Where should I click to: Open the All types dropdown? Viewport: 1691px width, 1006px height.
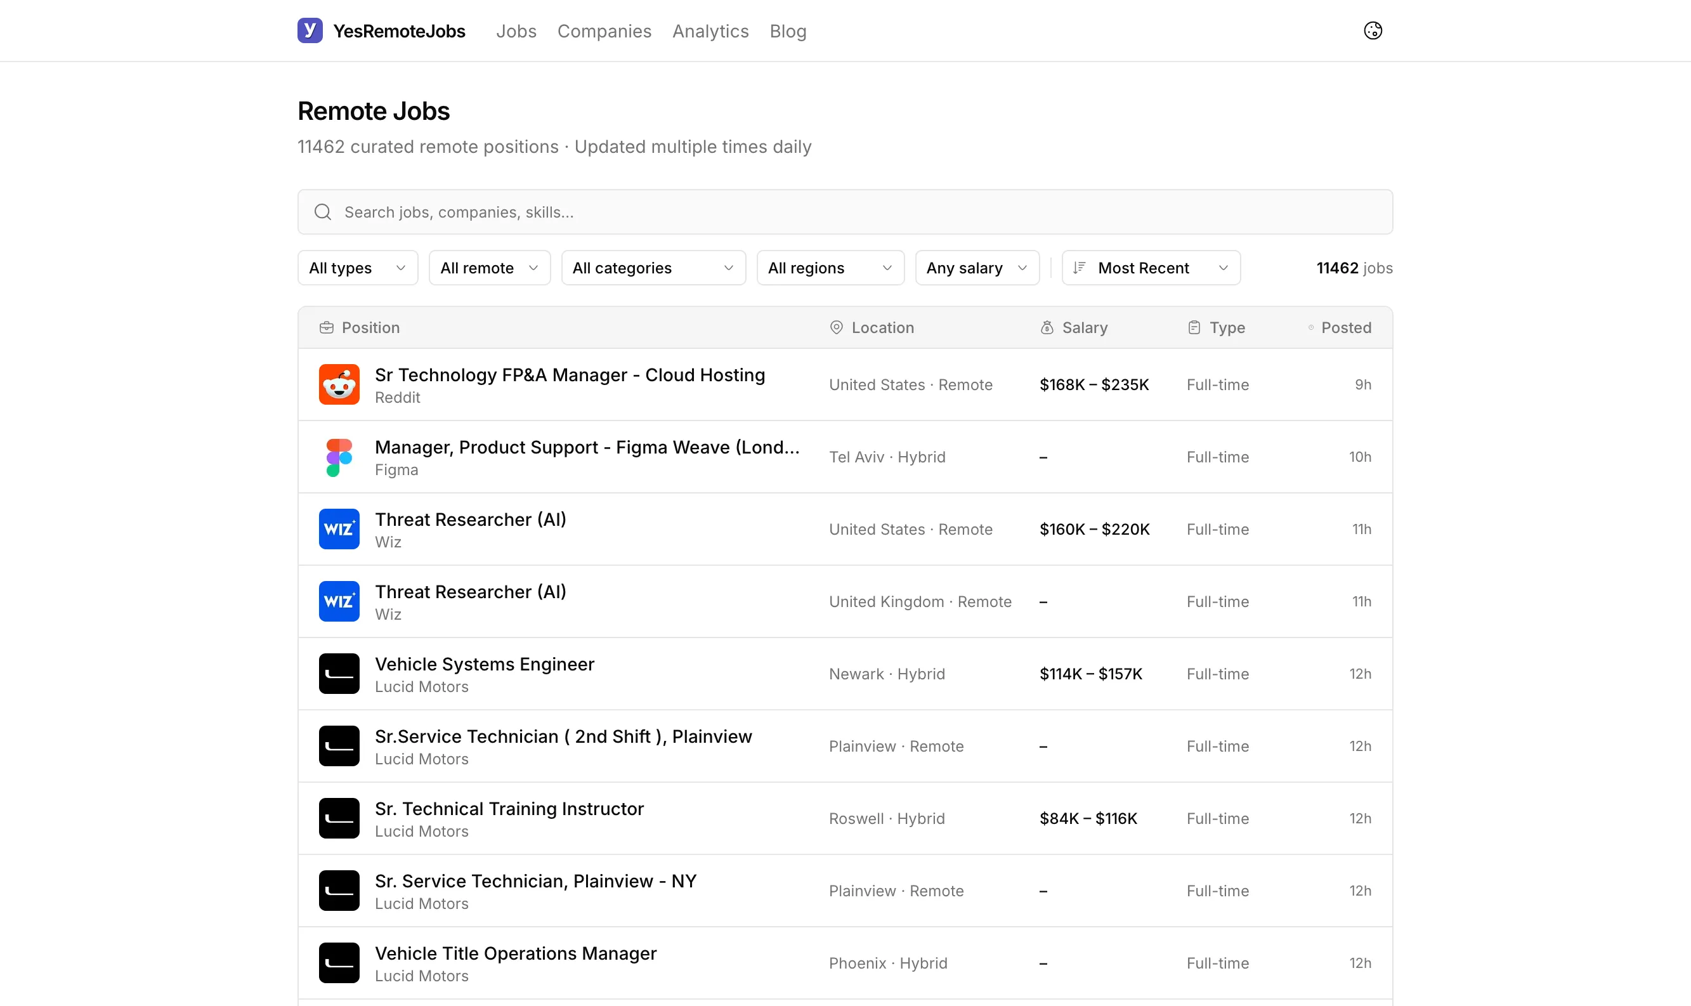[x=357, y=268]
